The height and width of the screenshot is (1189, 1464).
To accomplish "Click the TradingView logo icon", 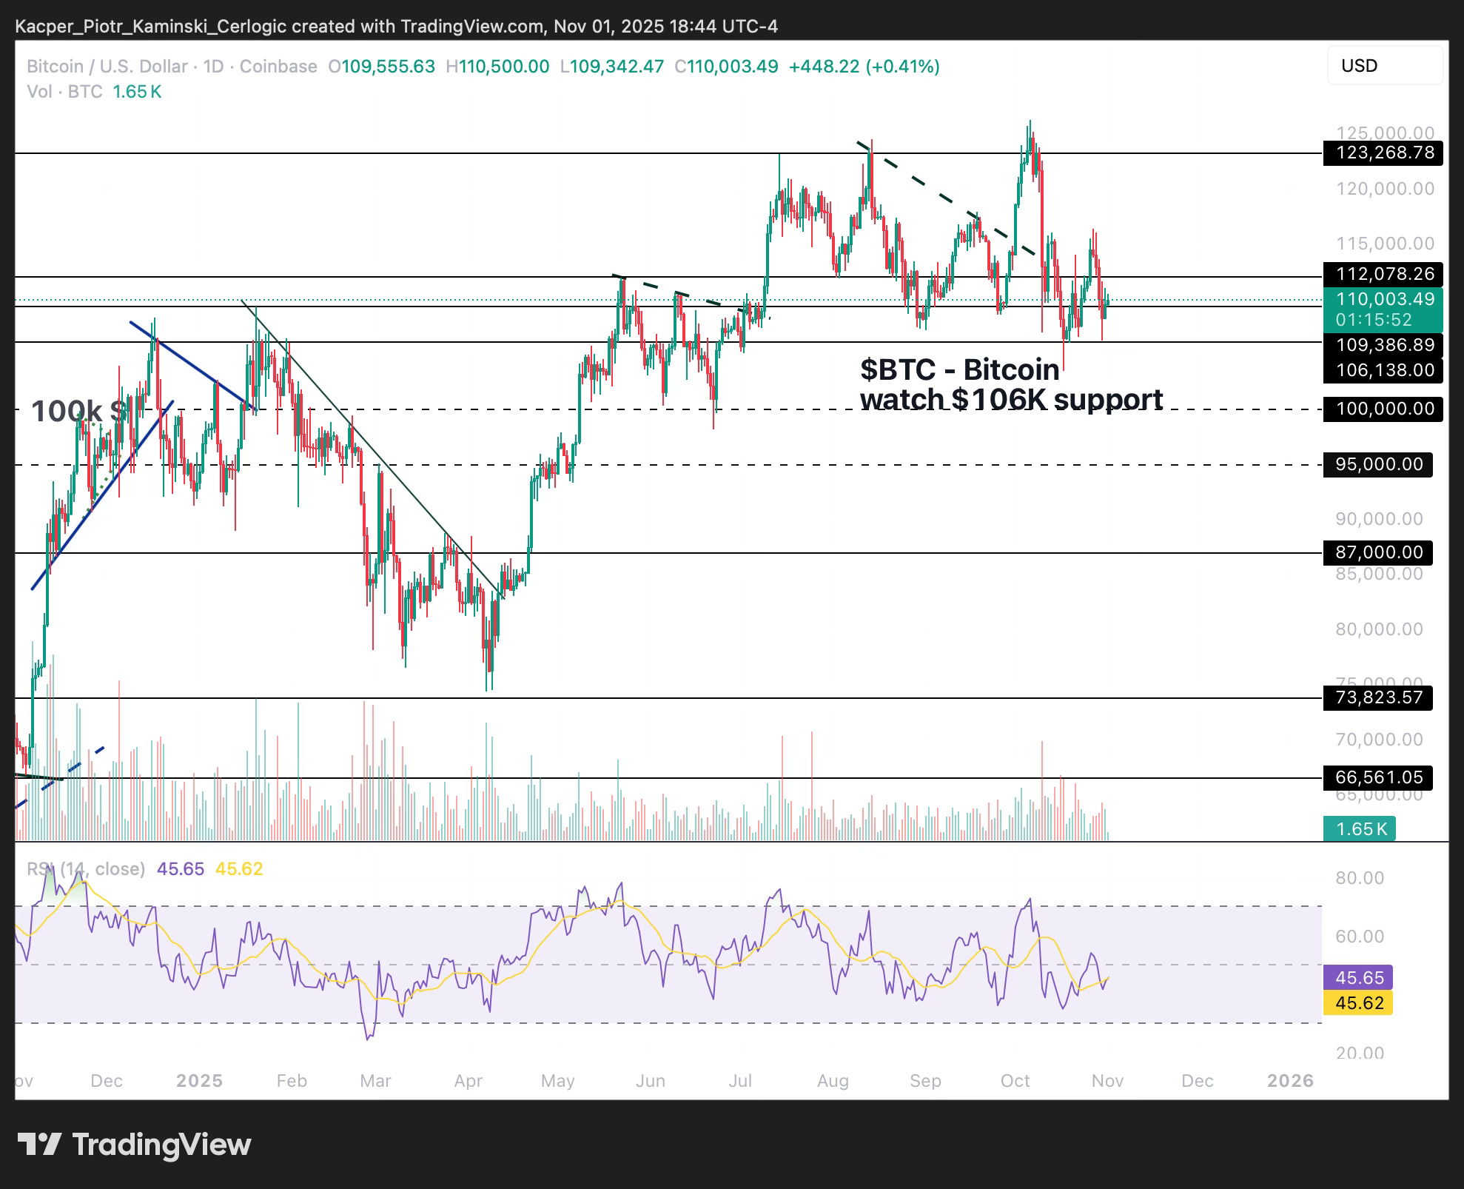I will pyautogui.click(x=38, y=1145).
